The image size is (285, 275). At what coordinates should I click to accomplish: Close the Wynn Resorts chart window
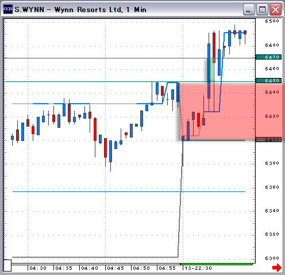(275, 9)
